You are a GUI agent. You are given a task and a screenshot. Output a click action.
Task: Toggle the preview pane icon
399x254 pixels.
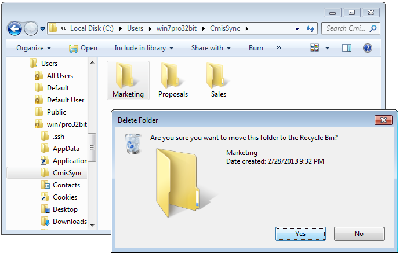(347, 48)
